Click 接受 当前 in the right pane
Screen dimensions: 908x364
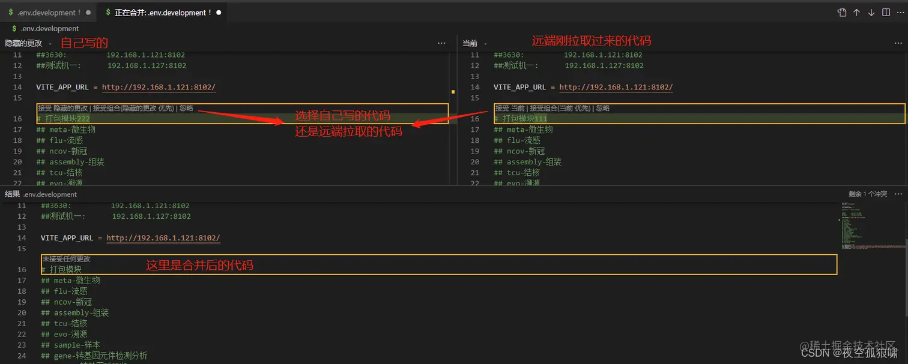coord(510,109)
